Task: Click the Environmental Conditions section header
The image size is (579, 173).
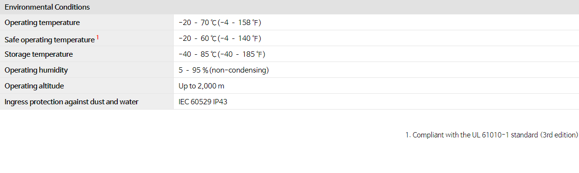Action: (x=47, y=7)
